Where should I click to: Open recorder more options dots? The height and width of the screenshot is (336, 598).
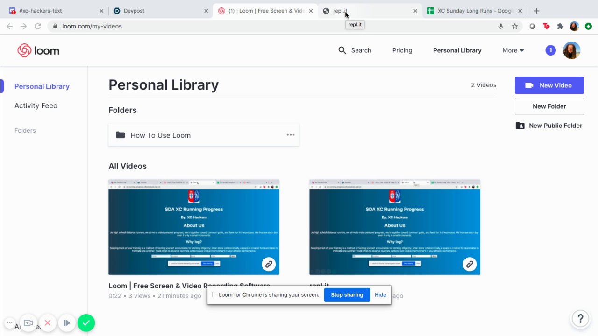10,323
